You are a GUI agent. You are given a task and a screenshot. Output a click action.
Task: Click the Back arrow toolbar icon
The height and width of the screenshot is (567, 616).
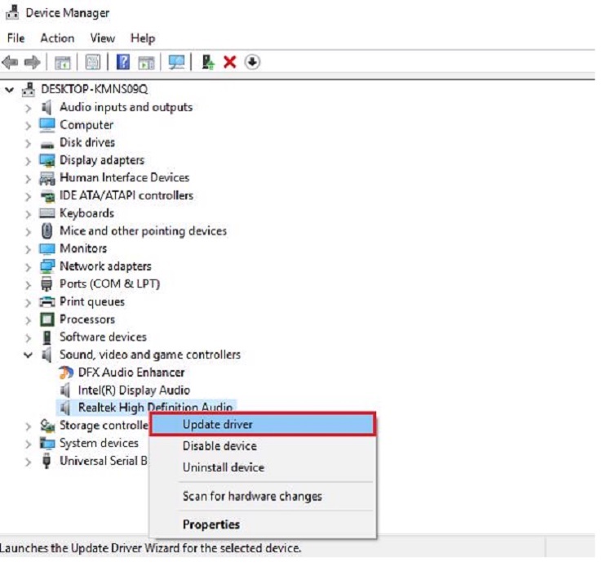tap(10, 62)
